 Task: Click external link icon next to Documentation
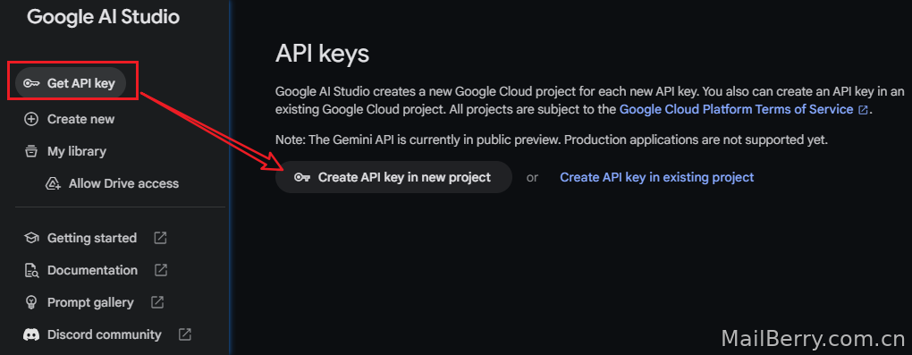(x=161, y=271)
